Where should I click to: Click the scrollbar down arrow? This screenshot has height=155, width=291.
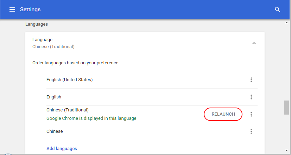286,150
